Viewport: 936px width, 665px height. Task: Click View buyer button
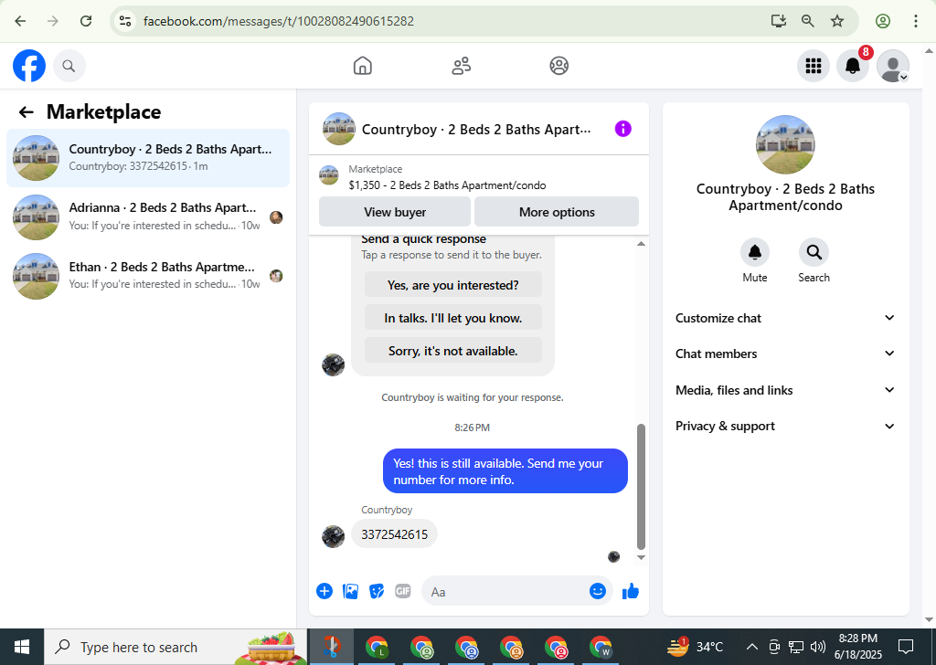pyautogui.click(x=395, y=212)
